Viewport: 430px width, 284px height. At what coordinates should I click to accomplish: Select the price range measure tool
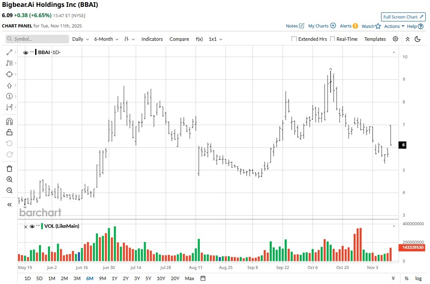[x=9, y=107]
